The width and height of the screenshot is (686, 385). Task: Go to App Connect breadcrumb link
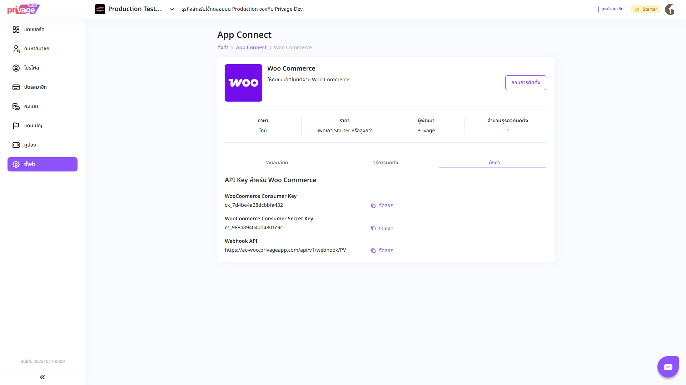(251, 47)
